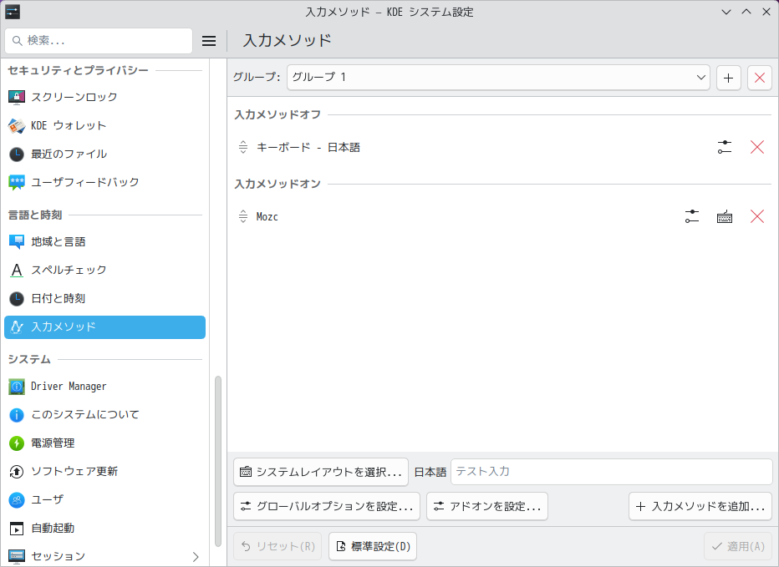This screenshot has width=779, height=567.
Task: Open settings for キーボード - 日本語
Action: click(x=725, y=147)
